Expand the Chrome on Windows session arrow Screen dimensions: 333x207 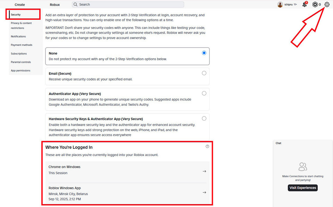pyautogui.click(x=204, y=171)
